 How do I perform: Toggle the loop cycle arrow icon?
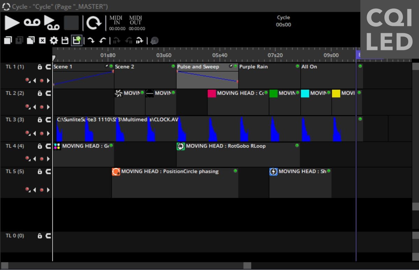(x=94, y=23)
